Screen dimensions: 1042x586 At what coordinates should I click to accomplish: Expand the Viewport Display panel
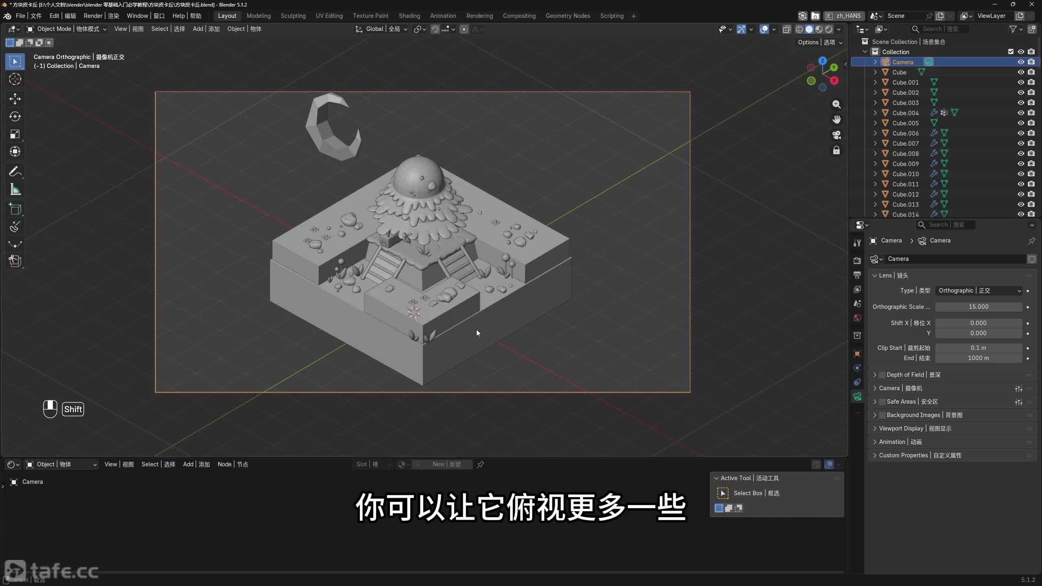[875, 429]
